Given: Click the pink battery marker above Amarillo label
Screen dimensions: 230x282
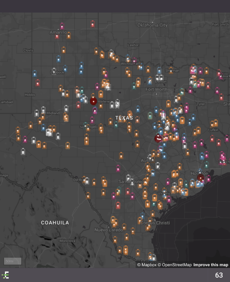Looking at the screenshot, I should pyautogui.click(x=62, y=26).
